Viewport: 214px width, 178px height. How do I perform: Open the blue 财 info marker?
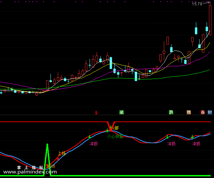pyautogui.click(x=210, y=112)
